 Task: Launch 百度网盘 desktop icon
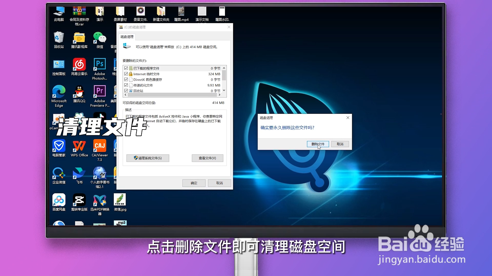pyautogui.click(x=59, y=202)
